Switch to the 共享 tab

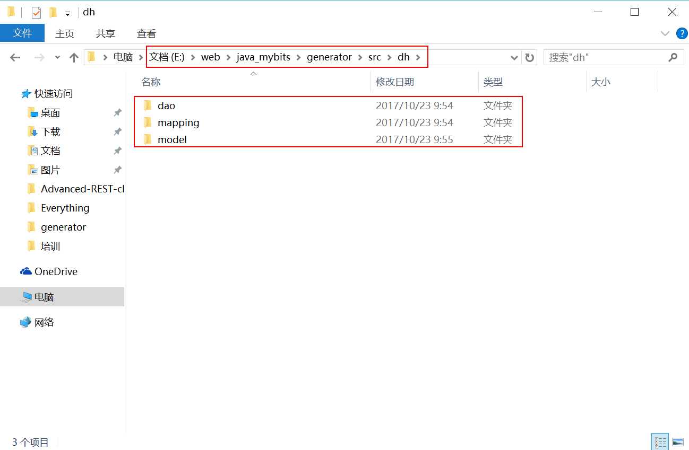pyautogui.click(x=105, y=33)
